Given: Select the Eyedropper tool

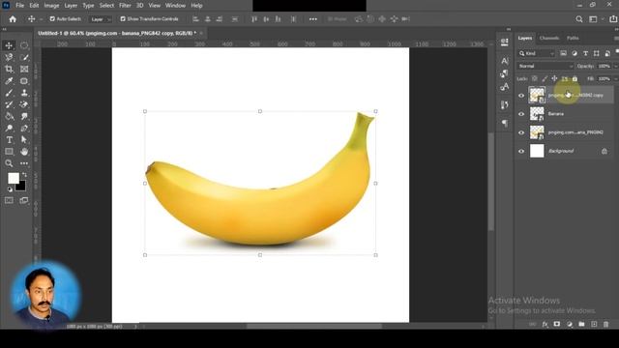Looking at the screenshot, I should [x=9, y=81].
